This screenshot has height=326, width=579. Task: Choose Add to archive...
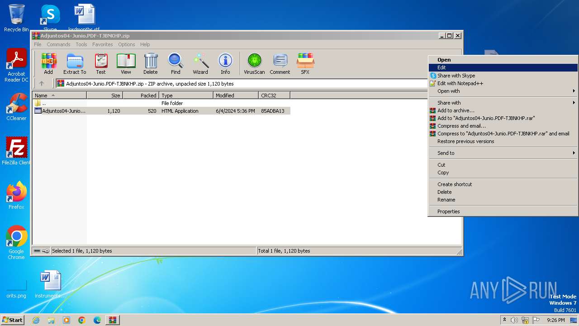pos(503,110)
